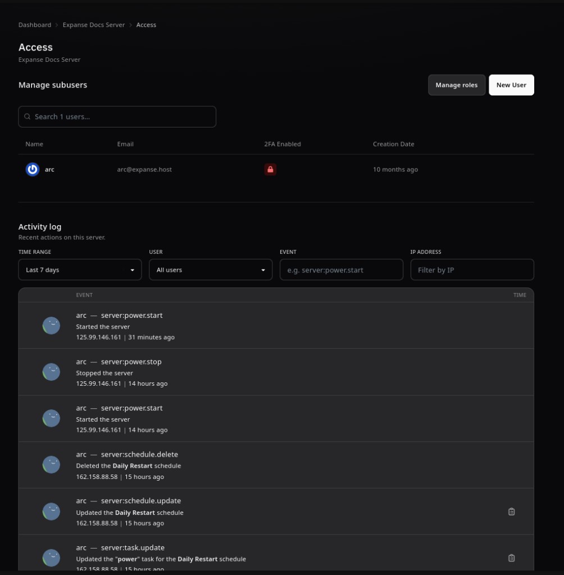Click the Event filter input field

click(341, 270)
